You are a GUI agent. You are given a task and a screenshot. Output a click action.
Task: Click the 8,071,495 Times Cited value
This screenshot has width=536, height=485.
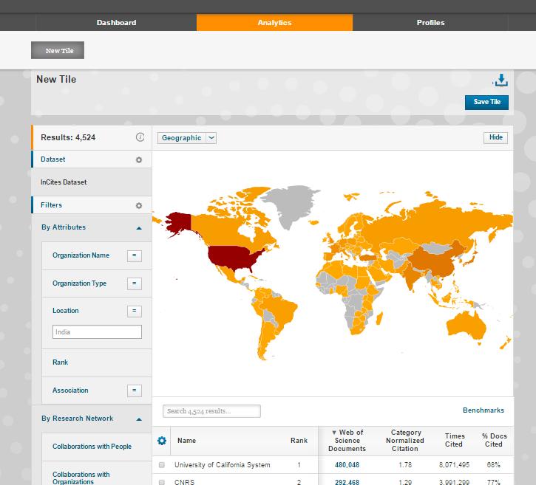click(454, 465)
